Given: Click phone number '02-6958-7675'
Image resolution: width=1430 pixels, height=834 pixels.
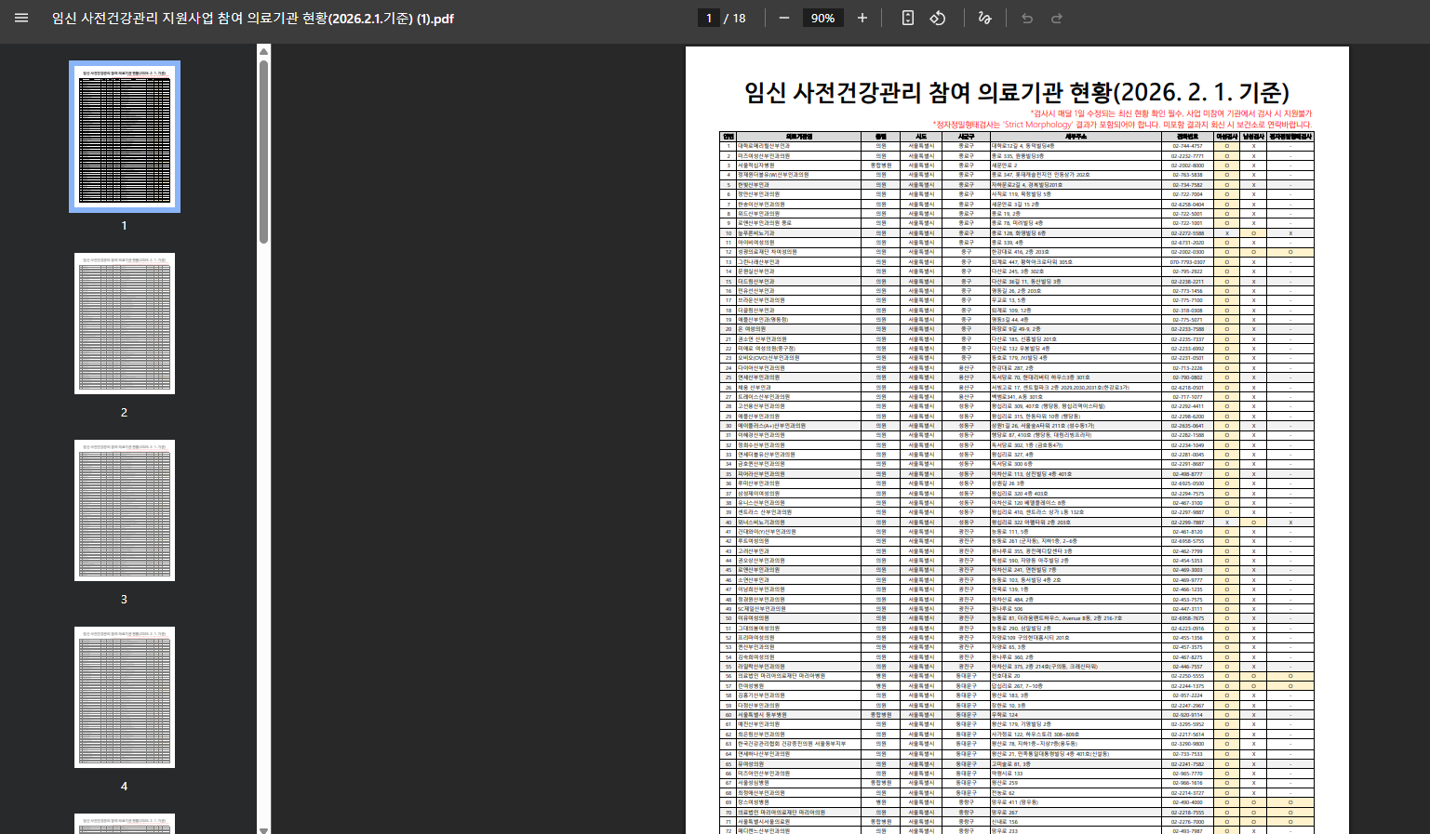Looking at the screenshot, I should (x=1187, y=618).
